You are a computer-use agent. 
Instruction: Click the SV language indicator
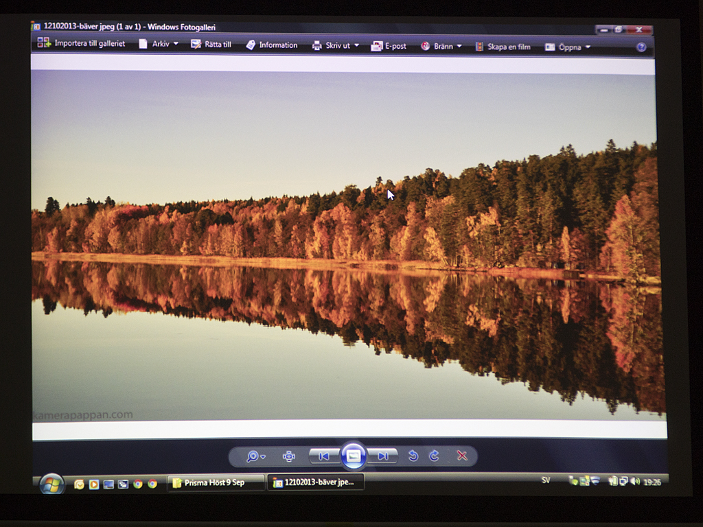point(546,480)
